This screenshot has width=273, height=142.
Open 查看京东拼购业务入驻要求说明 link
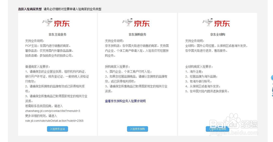(x=125, y=101)
